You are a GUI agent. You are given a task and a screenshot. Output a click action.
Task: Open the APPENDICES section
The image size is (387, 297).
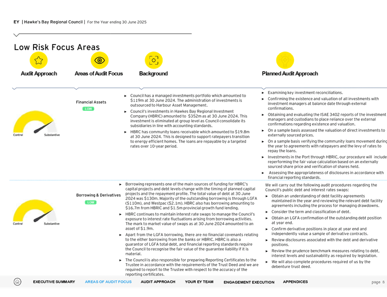click(295, 282)
